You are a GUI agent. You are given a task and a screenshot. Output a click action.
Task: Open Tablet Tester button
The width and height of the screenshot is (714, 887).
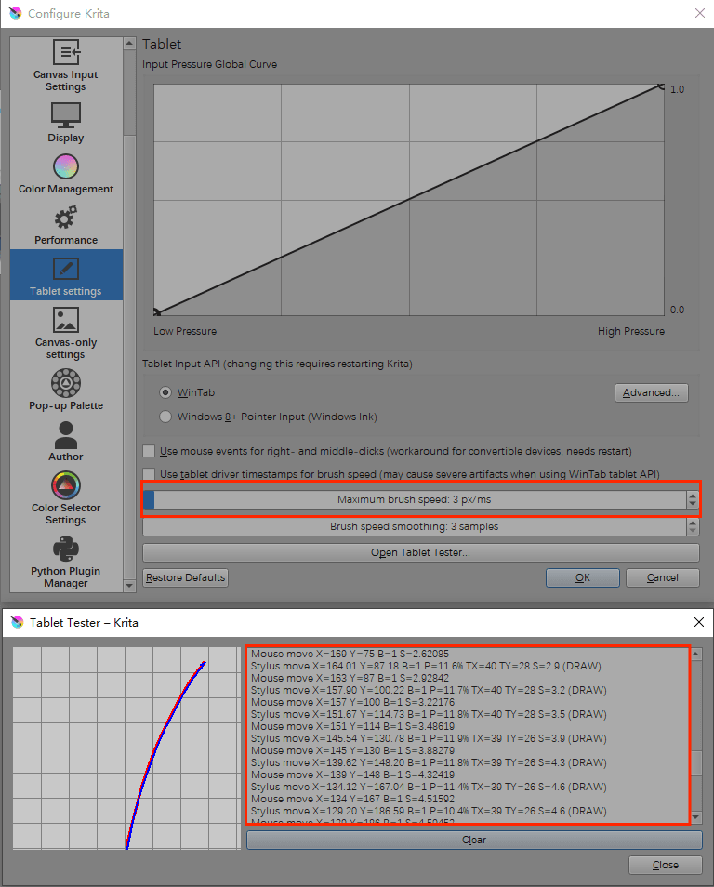[x=421, y=552]
